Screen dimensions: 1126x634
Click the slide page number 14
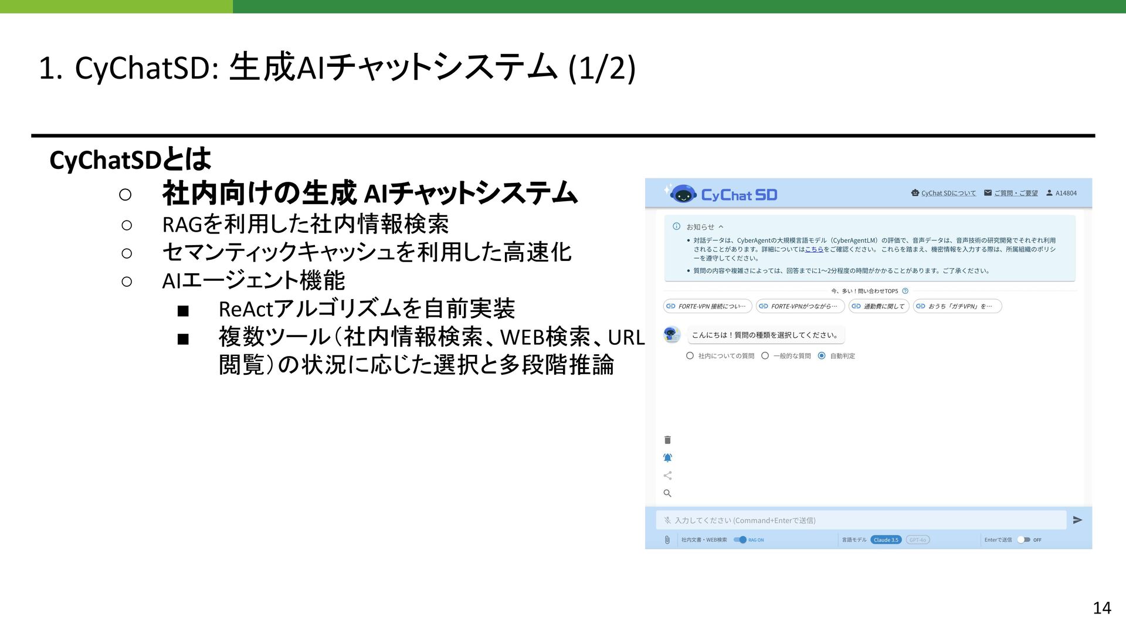click(x=1102, y=608)
